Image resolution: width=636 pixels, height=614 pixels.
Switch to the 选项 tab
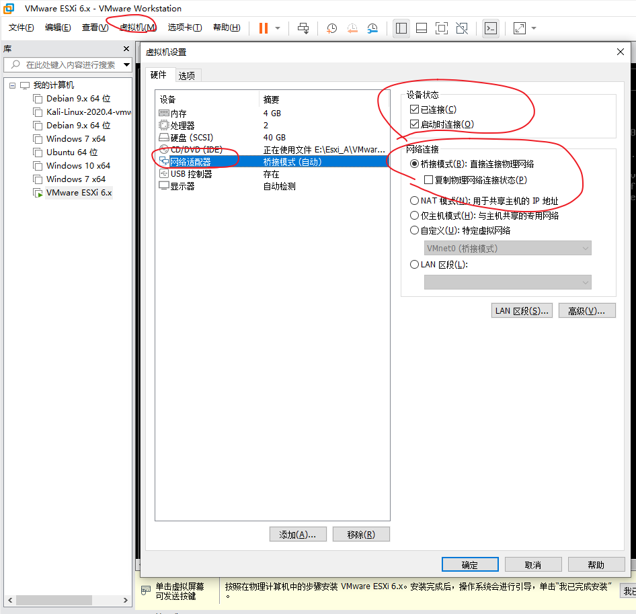187,75
